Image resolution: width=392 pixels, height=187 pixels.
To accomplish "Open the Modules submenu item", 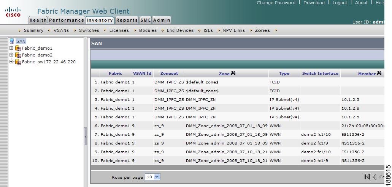I will [148, 30].
